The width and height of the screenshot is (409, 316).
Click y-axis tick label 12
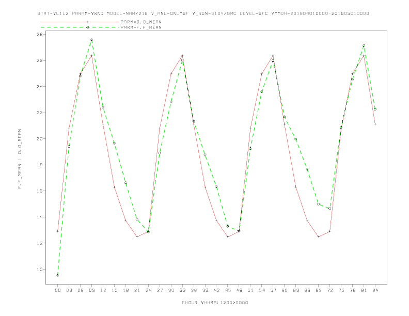41,243
